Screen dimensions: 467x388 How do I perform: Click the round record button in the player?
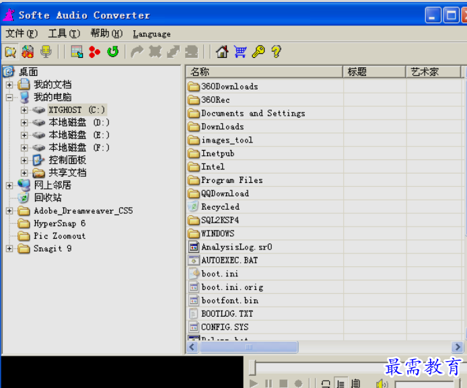298,383
